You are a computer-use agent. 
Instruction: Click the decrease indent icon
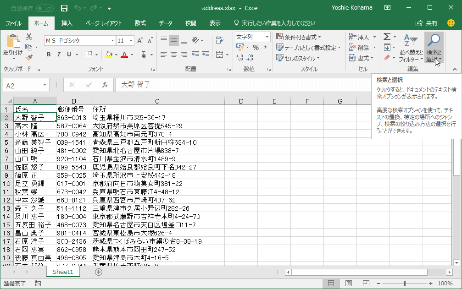(x=195, y=55)
